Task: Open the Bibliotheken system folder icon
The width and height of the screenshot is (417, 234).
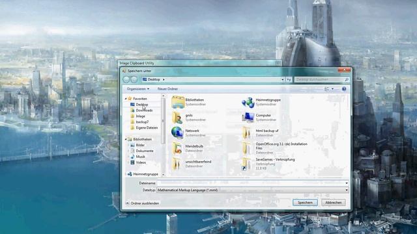Action: coord(178,102)
